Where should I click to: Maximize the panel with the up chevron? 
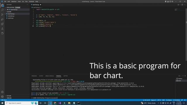click(183, 76)
